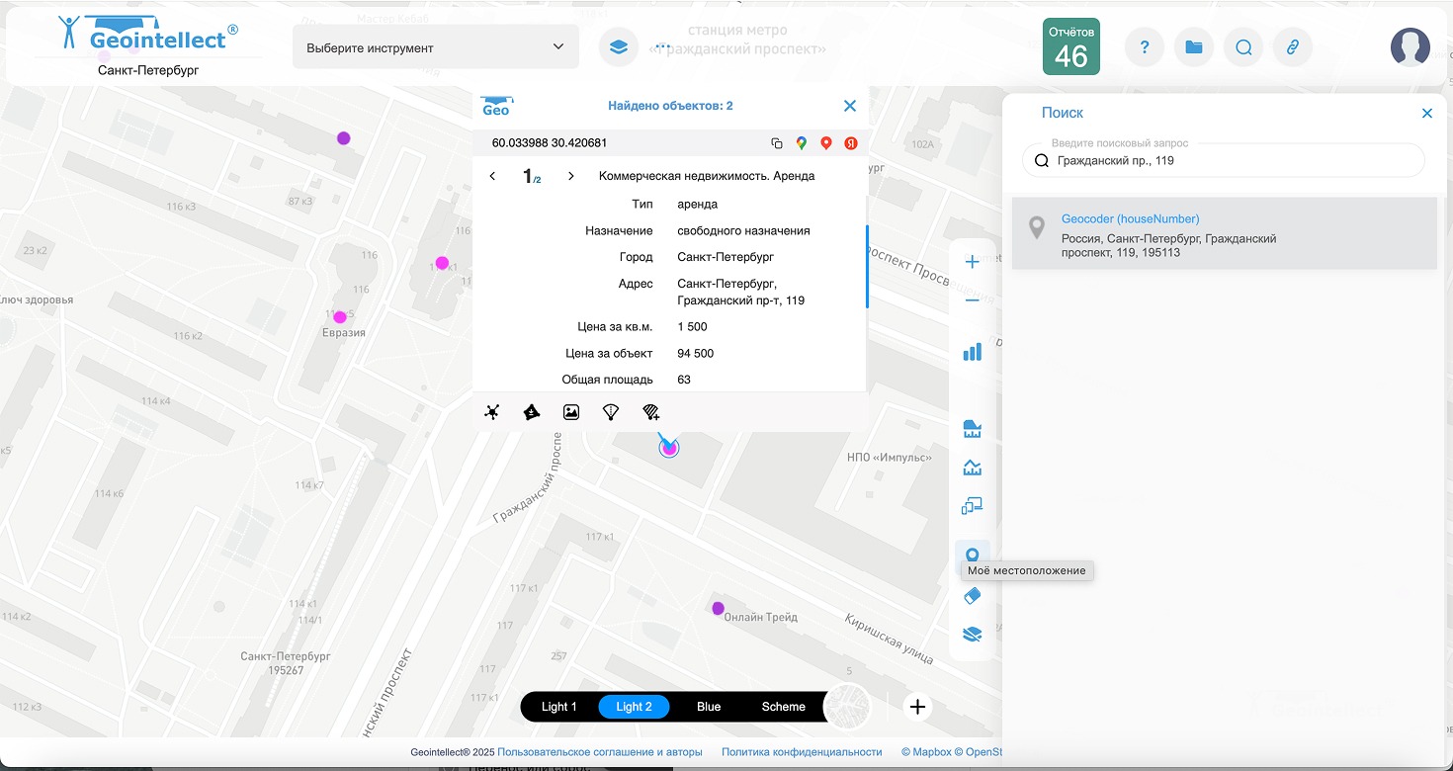Screen dimensions: 1453x771
Task: Go to next found object arrow
Action: tap(571, 176)
